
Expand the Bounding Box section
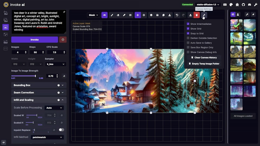pos(39,85)
